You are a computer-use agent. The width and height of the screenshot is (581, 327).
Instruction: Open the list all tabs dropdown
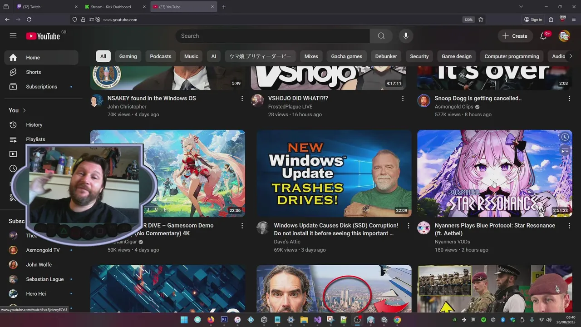click(521, 7)
